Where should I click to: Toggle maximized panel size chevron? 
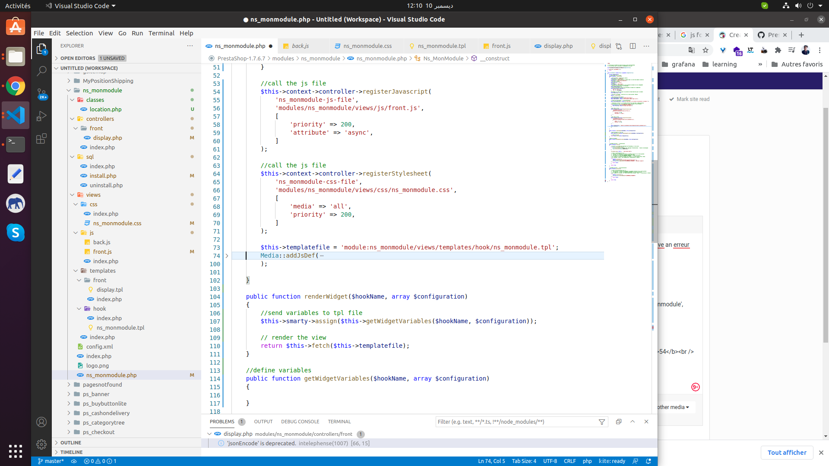[x=633, y=422]
